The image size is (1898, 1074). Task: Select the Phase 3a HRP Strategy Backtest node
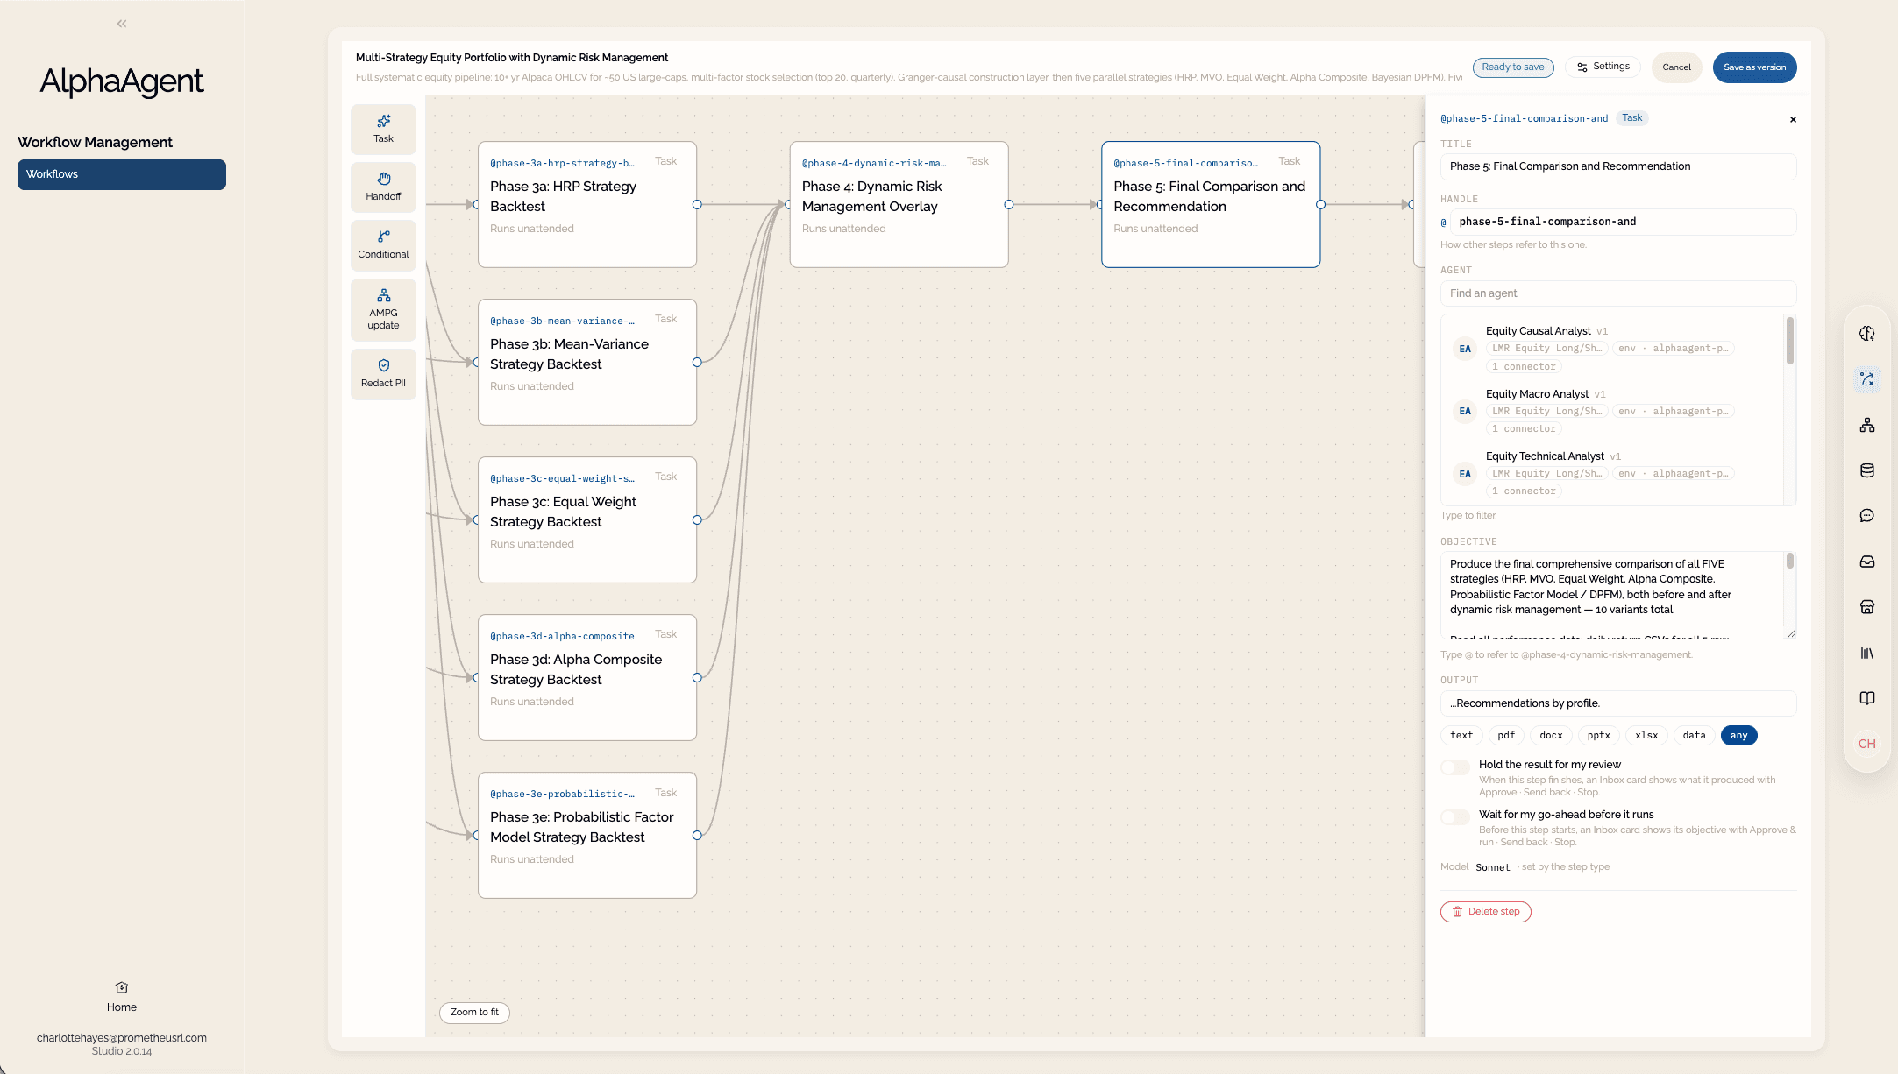click(587, 205)
